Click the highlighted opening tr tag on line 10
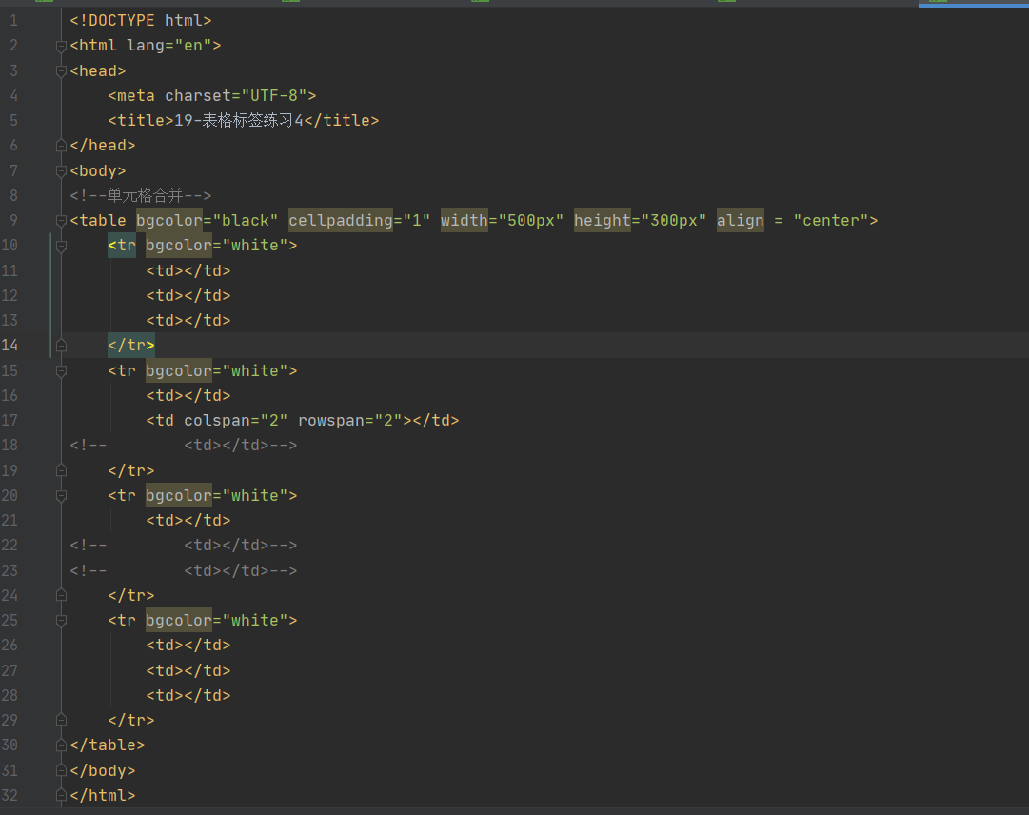Screen dimensions: 1029x815 [122, 246]
